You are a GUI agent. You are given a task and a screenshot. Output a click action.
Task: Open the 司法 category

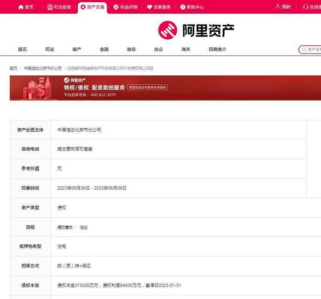49,49
